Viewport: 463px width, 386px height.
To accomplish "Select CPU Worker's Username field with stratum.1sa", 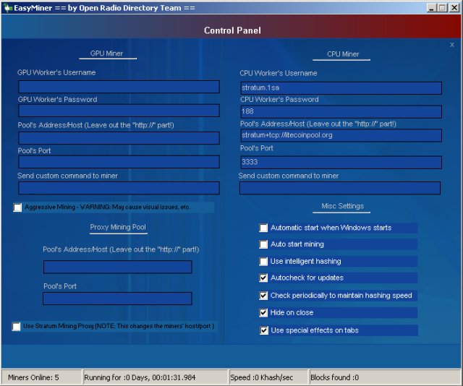I will (341, 88).
